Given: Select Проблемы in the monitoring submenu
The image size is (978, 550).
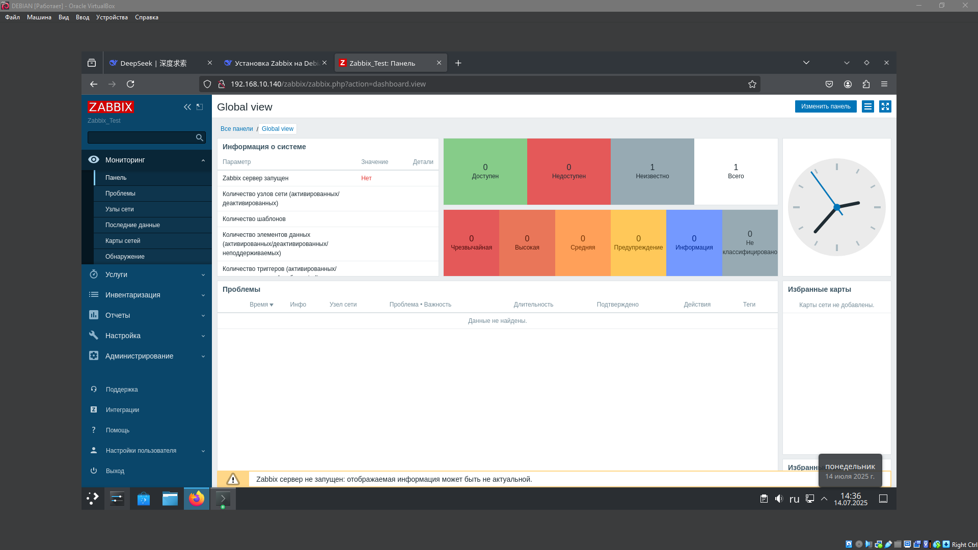Looking at the screenshot, I should click(120, 194).
